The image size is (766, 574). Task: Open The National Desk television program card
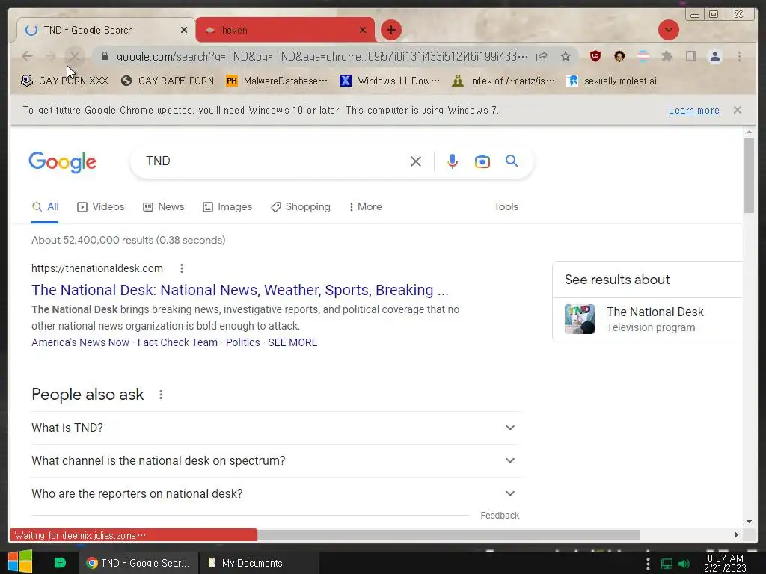tap(647, 319)
